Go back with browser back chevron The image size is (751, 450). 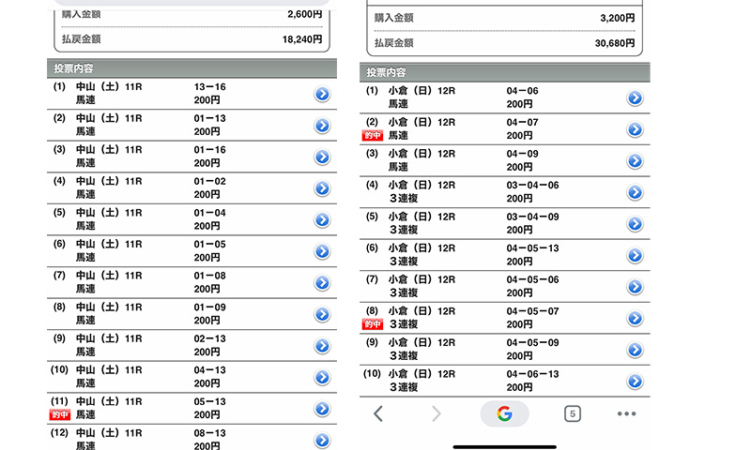pyautogui.click(x=378, y=413)
